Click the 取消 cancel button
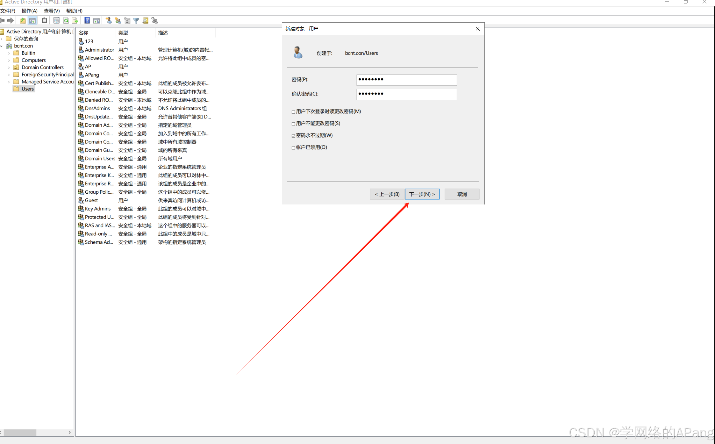Screen dimensions: 715x444 [462, 194]
